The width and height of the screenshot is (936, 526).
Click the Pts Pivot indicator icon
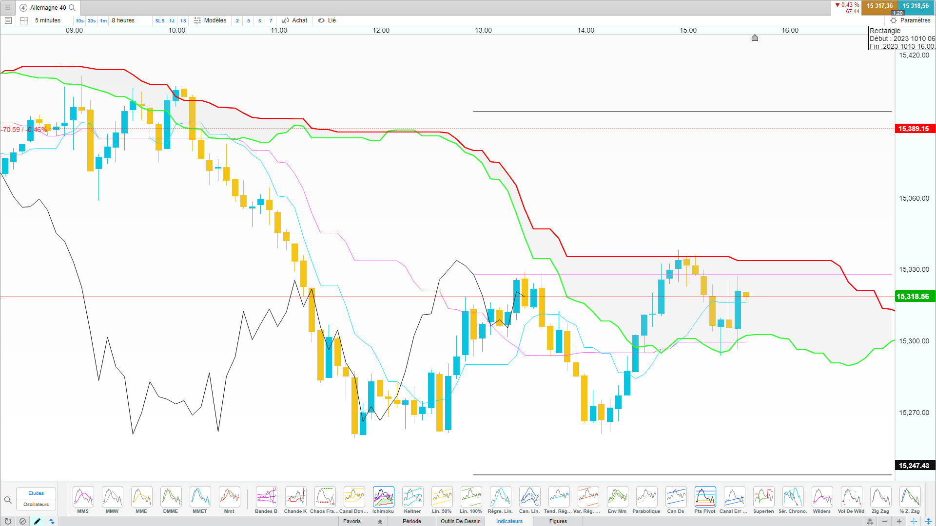[x=705, y=497]
